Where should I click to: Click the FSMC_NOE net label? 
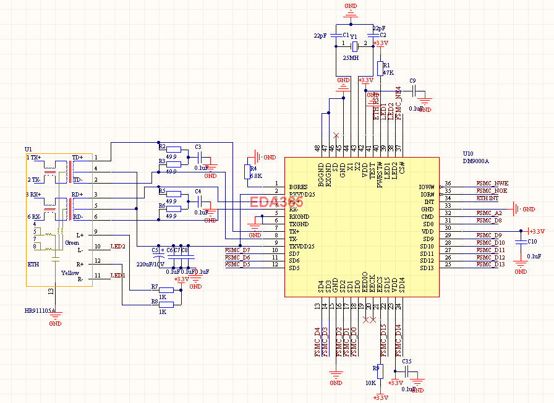tap(492, 191)
